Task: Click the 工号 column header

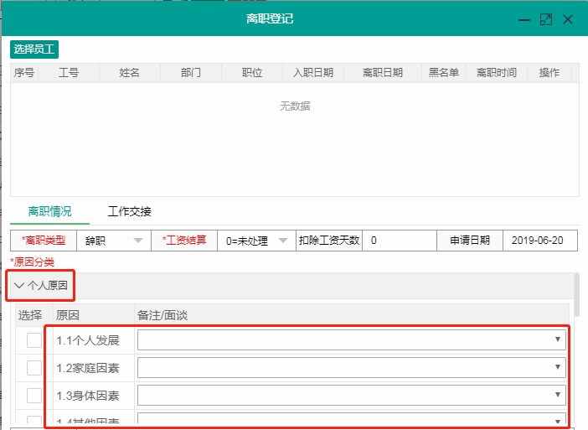Action: [69, 73]
